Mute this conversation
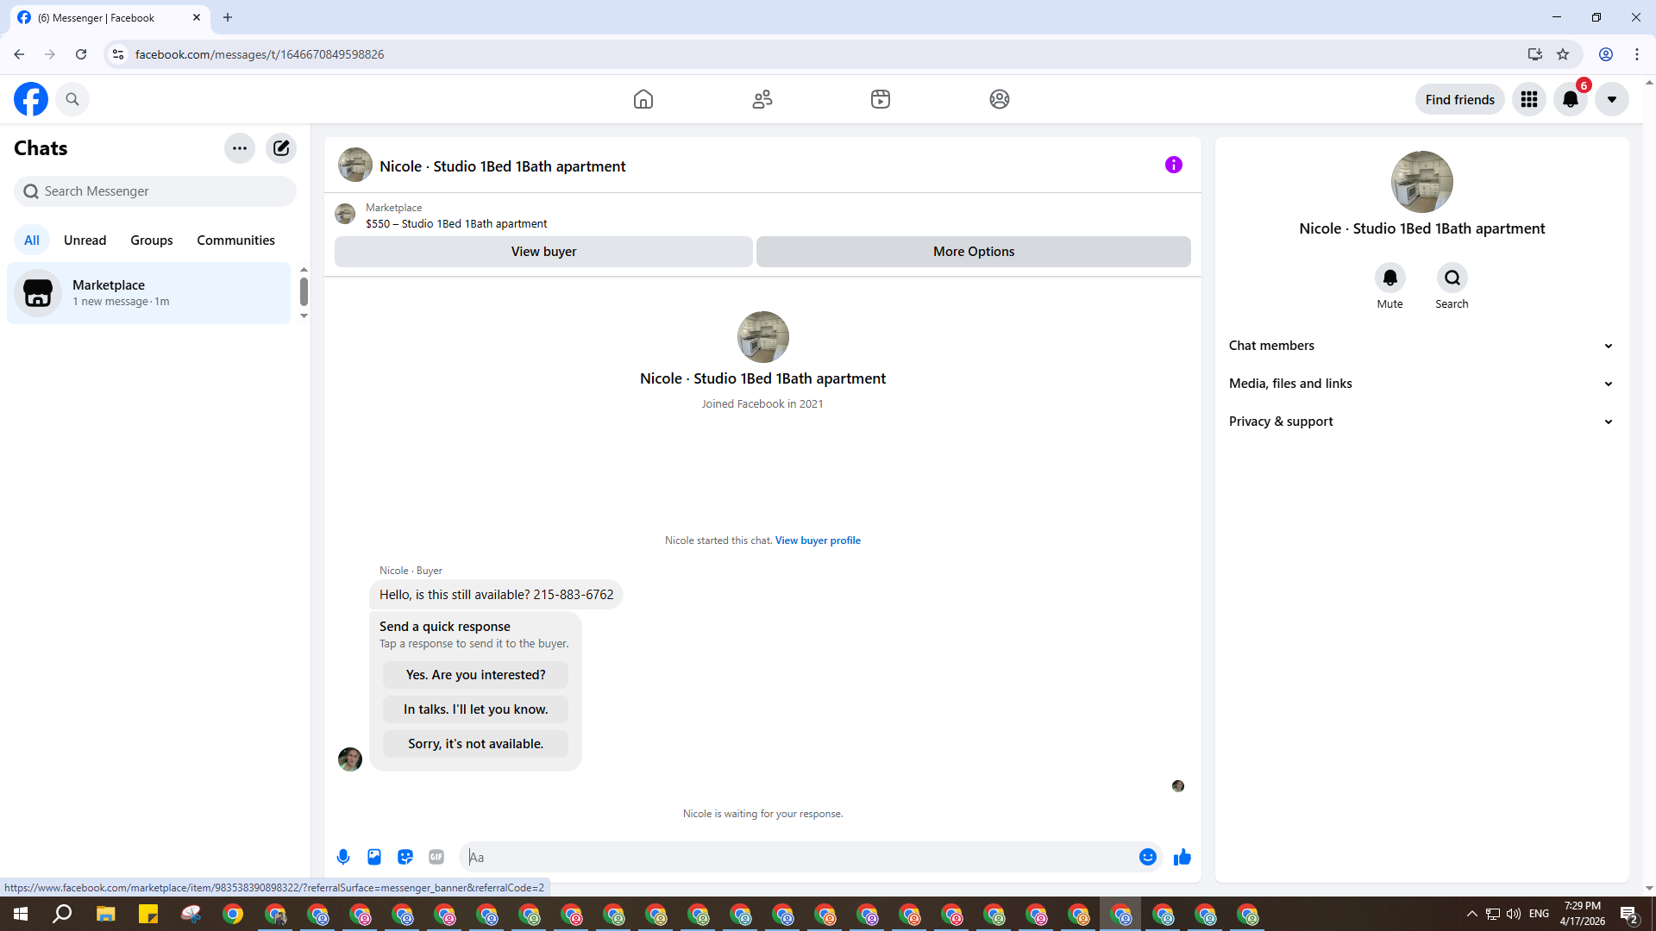This screenshot has height=931, width=1656. [x=1389, y=278]
